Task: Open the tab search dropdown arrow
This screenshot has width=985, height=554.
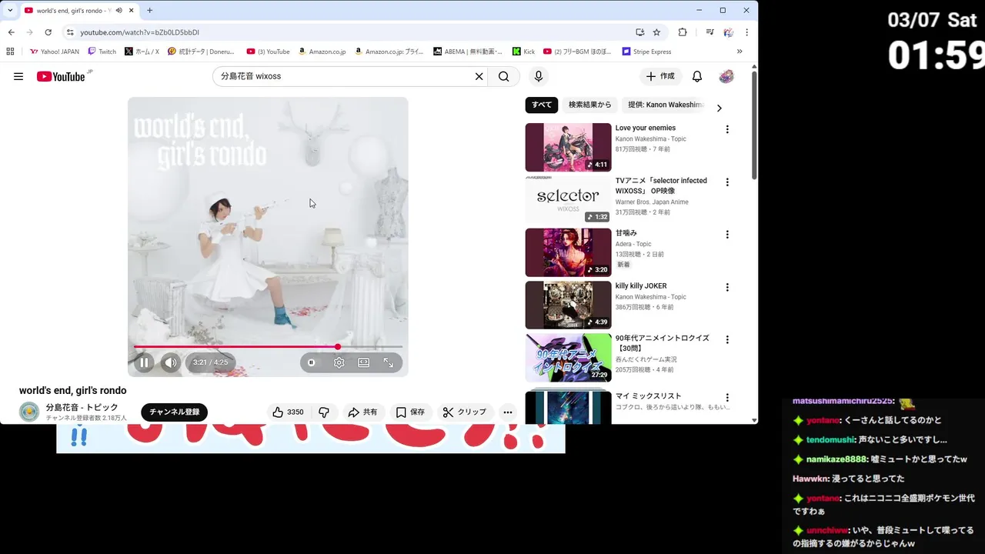Action: [x=10, y=11]
